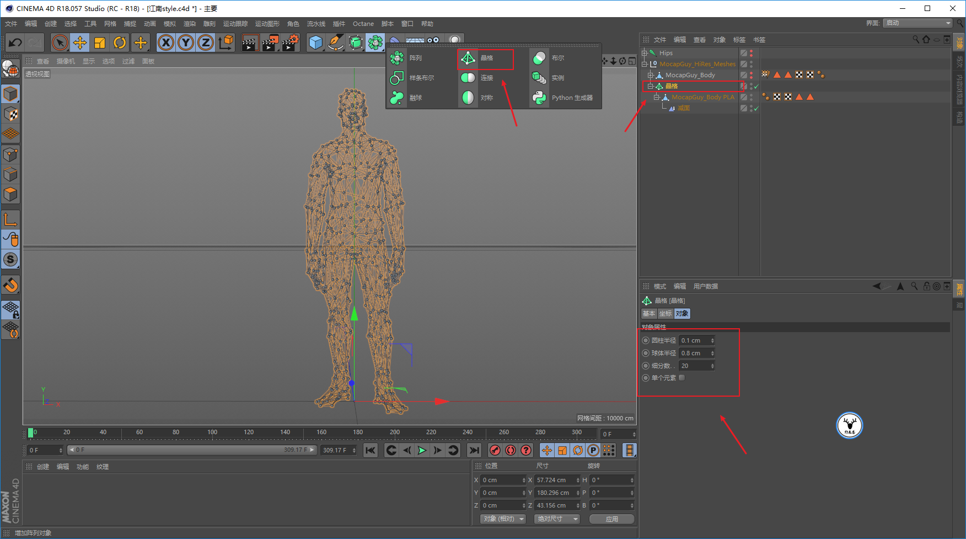Image resolution: width=966 pixels, height=539 pixels.
Task: Choose 布尔 in the modeling palette
Action: click(549, 58)
